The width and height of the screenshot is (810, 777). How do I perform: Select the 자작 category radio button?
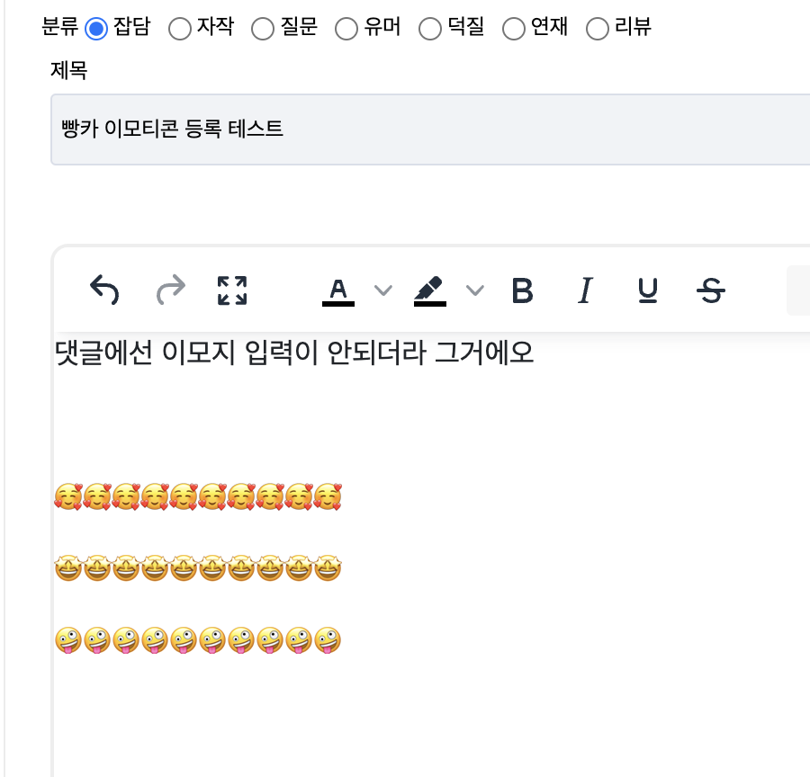tap(180, 29)
